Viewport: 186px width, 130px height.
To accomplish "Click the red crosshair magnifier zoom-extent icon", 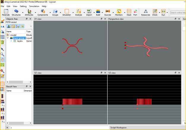I will click(2, 71).
